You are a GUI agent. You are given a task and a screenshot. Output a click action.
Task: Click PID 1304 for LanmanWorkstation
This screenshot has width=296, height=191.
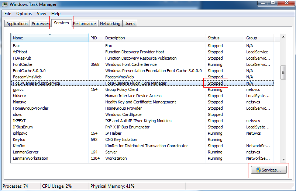[x=95, y=158]
